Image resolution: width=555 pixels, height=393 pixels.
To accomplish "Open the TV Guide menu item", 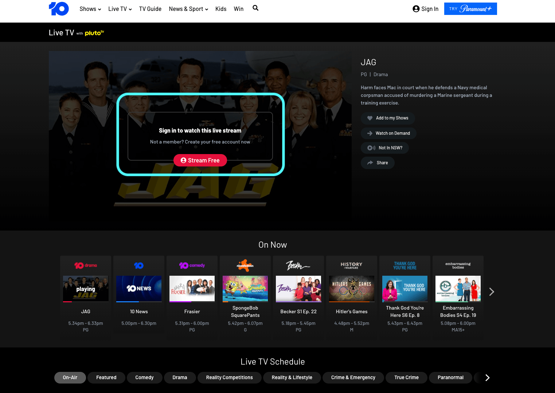I will pos(150,9).
